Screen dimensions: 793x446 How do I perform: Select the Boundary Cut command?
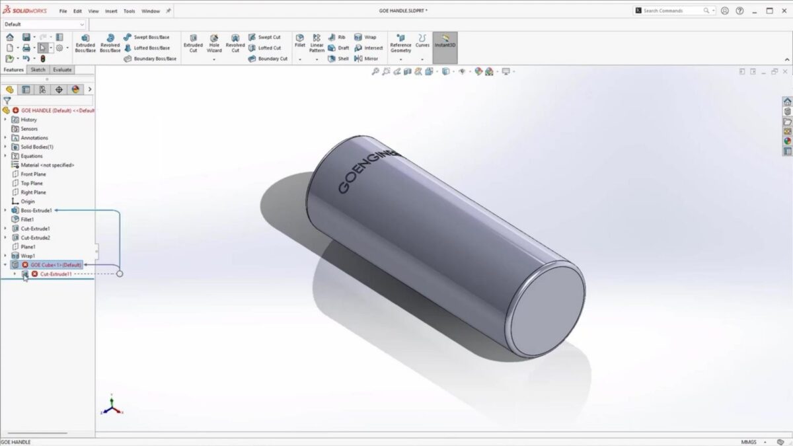(x=268, y=59)
